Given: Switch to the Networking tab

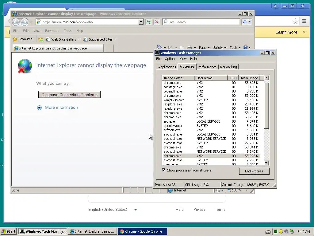Looking at the screenshot, I should point(228,67).
